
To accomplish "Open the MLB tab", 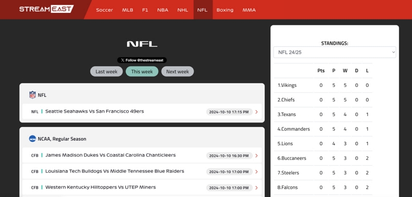I will pyautogui.click(x=127, y=10).
